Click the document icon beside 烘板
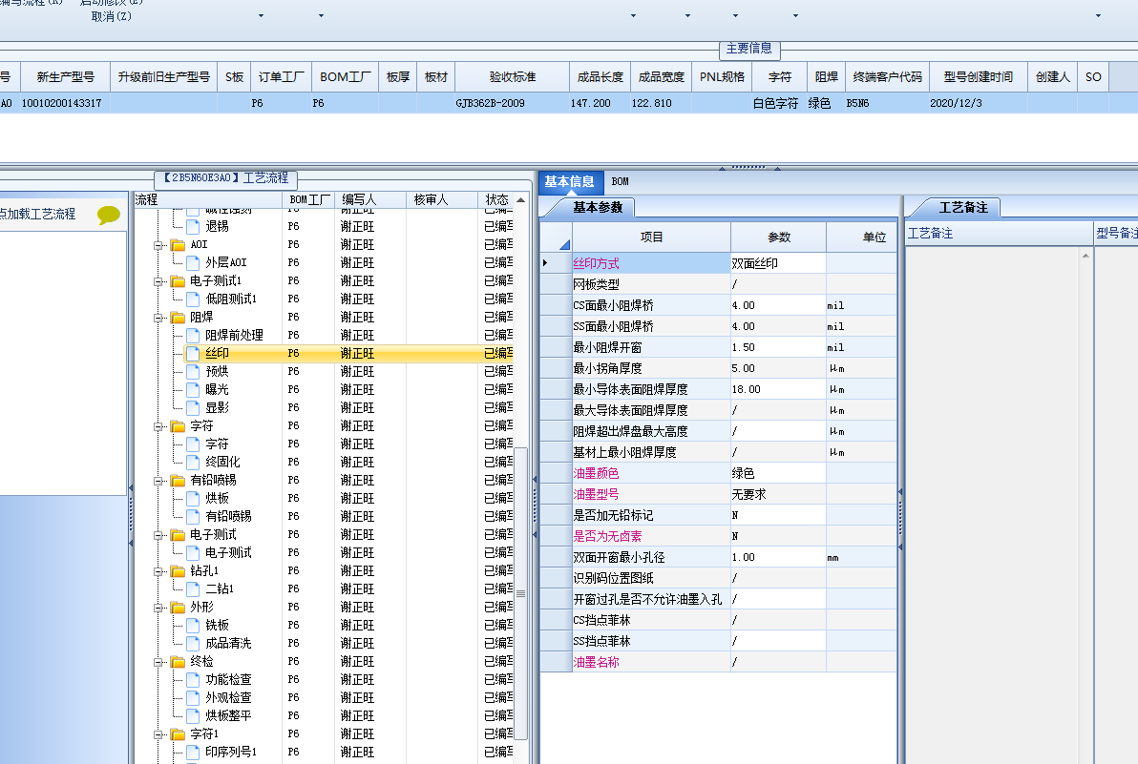The height and width of the screenshot is (764, 1138). pyautogui.click(x=193, y=498)
